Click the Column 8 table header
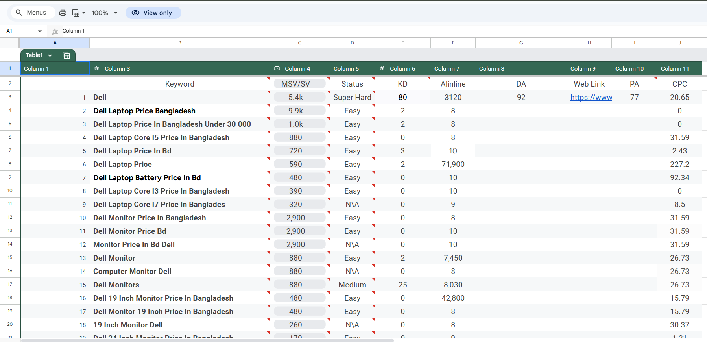Screen dimensions: 707x342 point(521,68)
